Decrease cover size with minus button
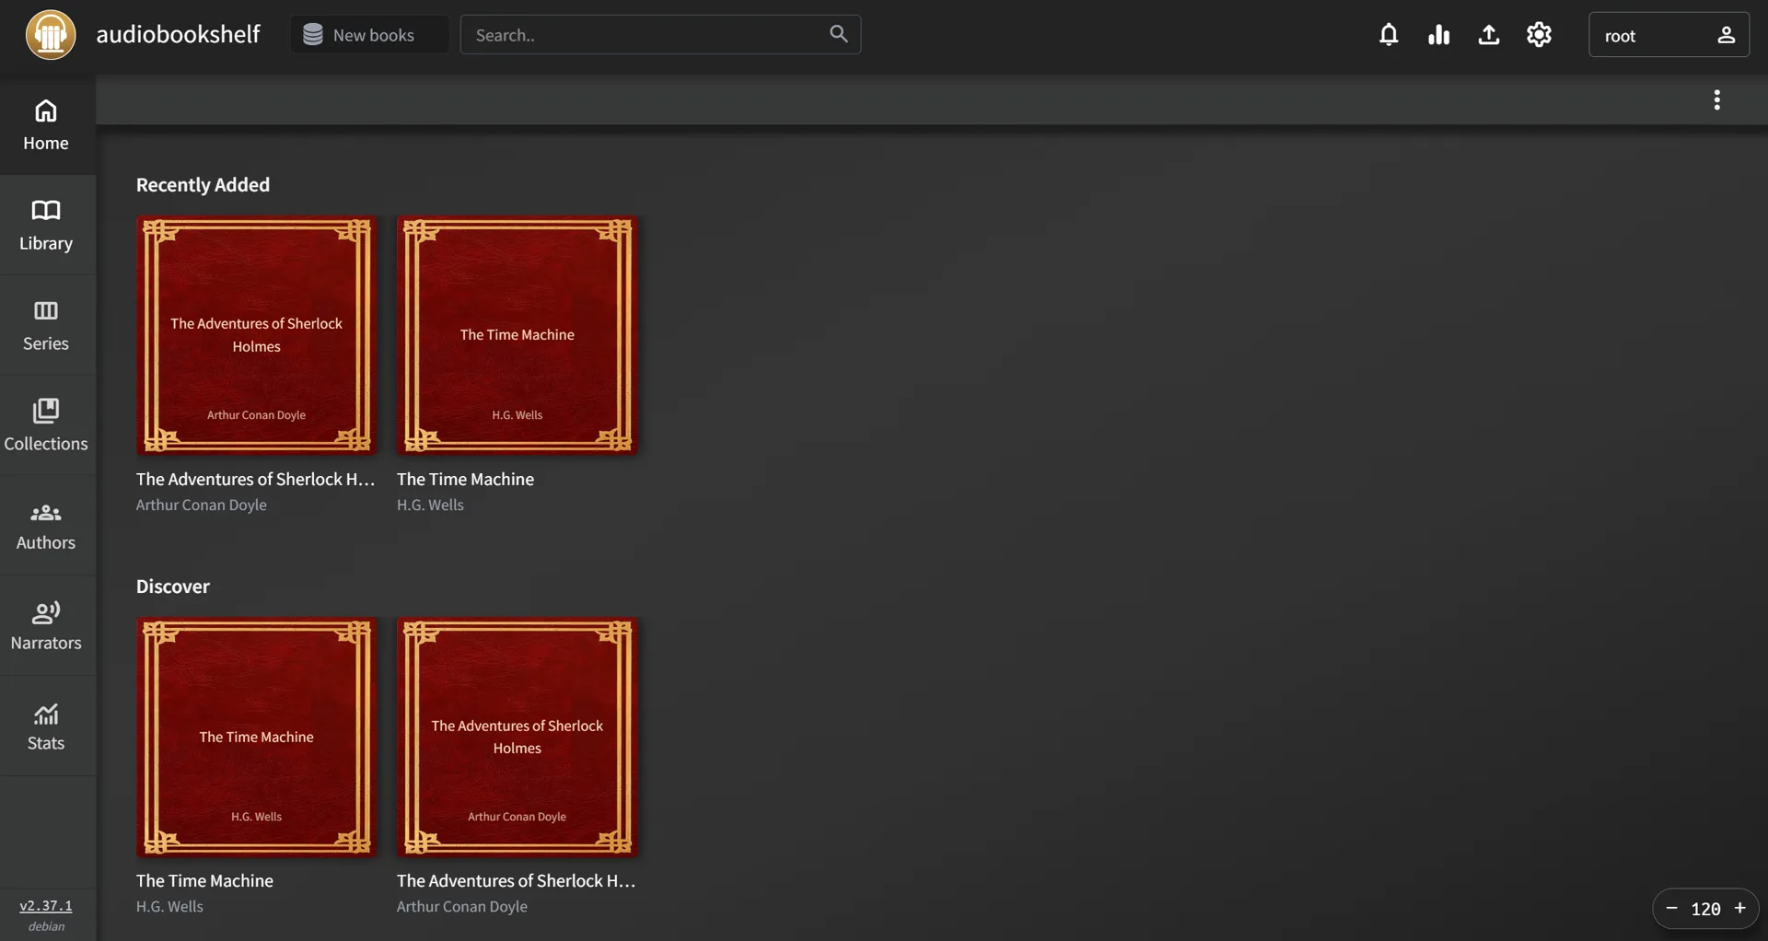Image resolution: width=1768 pixels, height=941 pixels. (1671, 909)
